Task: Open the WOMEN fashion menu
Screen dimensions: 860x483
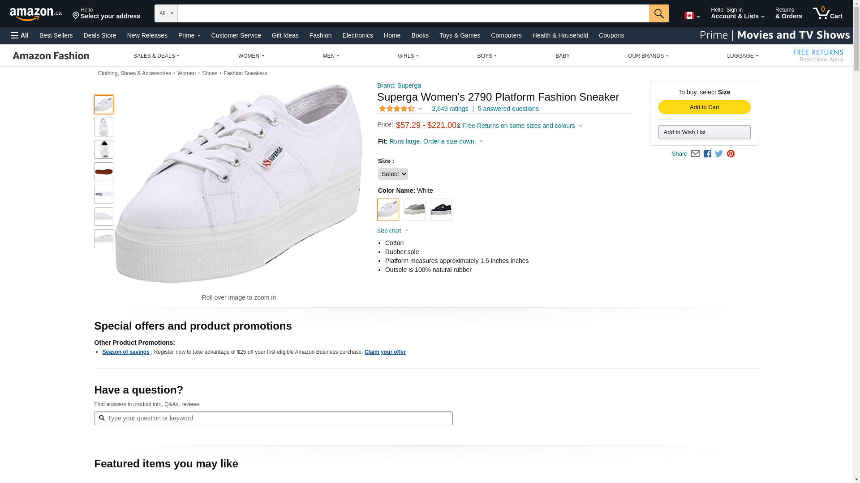Action: pyautogui.click(x=251, y=56)
